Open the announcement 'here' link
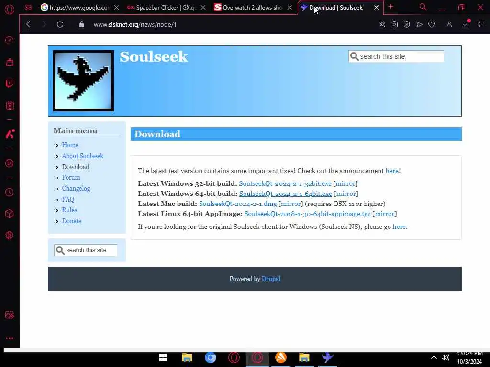 click(392, 171)
